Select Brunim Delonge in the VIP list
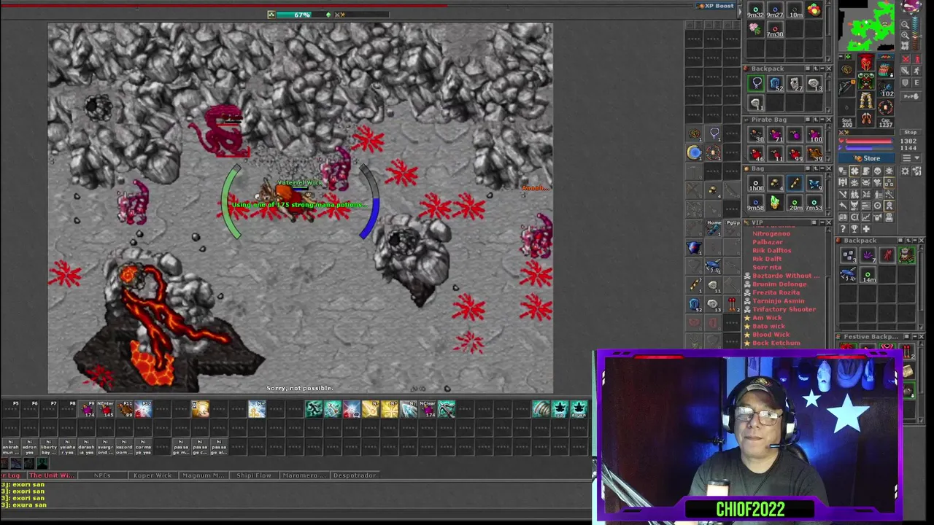Image resolution: width=934 pixels, height=525 pixels. [779, 284]
